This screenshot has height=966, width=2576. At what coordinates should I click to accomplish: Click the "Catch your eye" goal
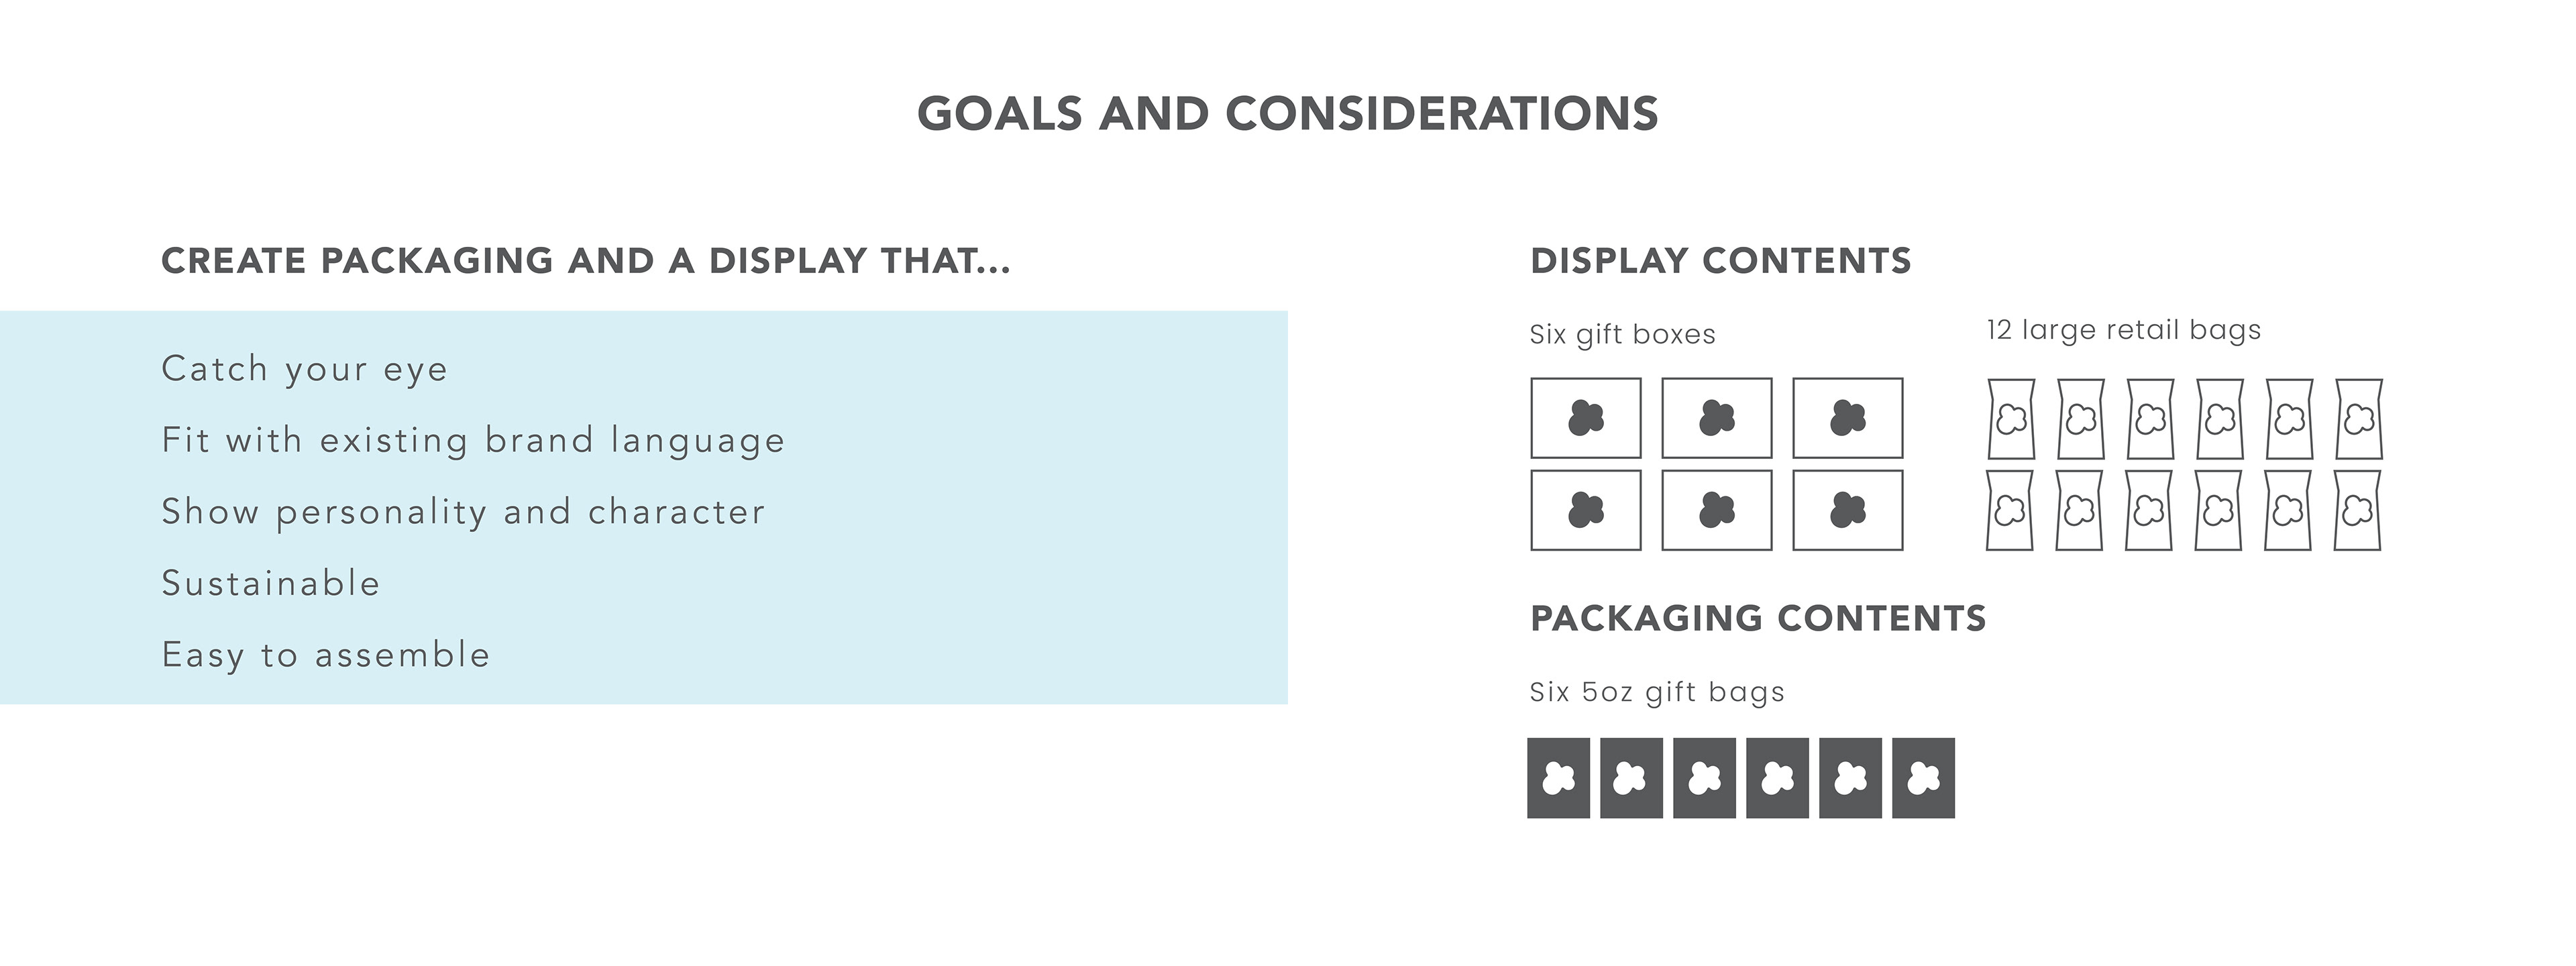[304, 369]
